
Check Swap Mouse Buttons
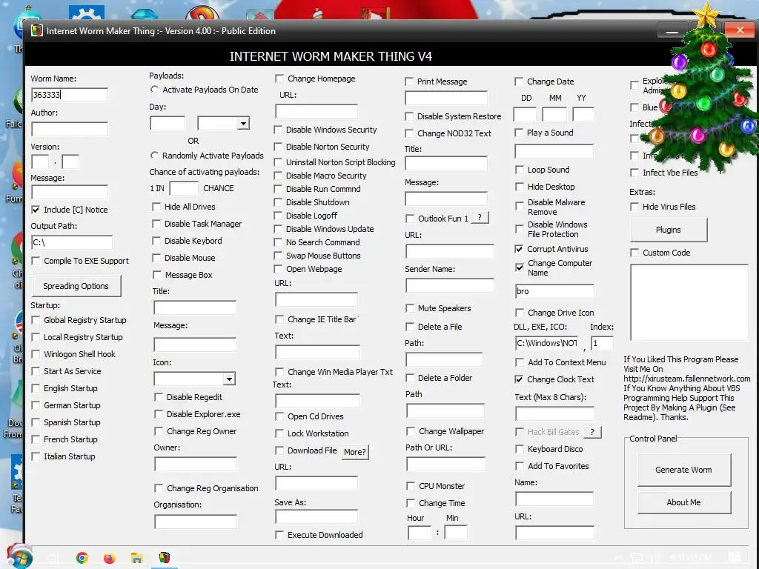[x=278, y=256]
